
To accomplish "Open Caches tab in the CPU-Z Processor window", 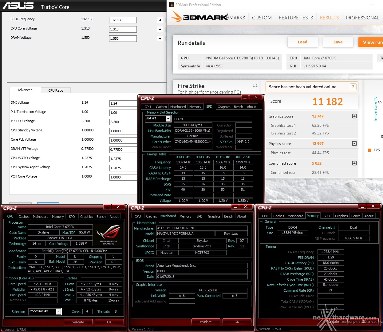I will (24, 217).
